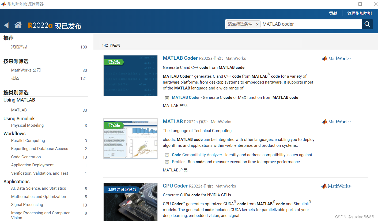Viewport: 378px width, 221px height.
Task: Open the 贡献 menu
Action: (x=333, y=13)
